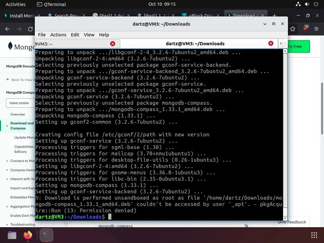The image size is (324, 243).
Task: Close the ~/Downloads terminal tab
Action: click(271, 43)
